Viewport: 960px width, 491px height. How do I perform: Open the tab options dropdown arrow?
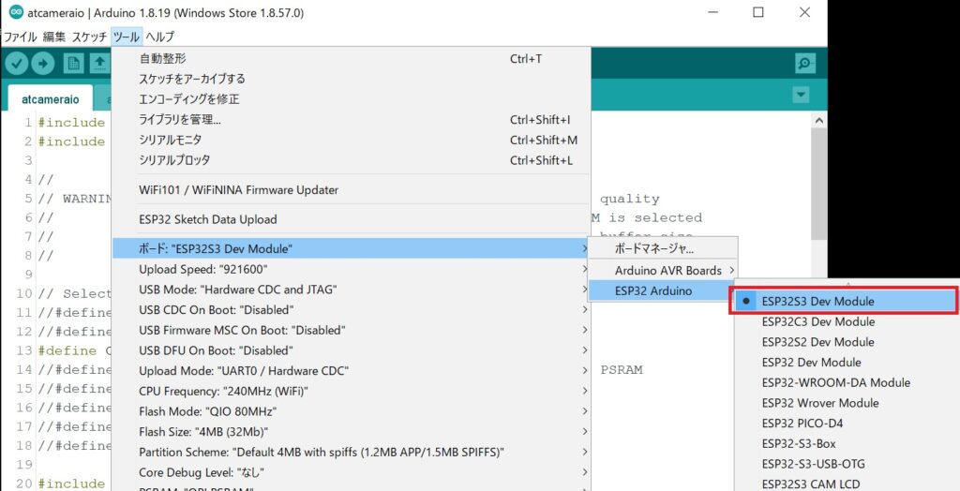coord(801,95)
